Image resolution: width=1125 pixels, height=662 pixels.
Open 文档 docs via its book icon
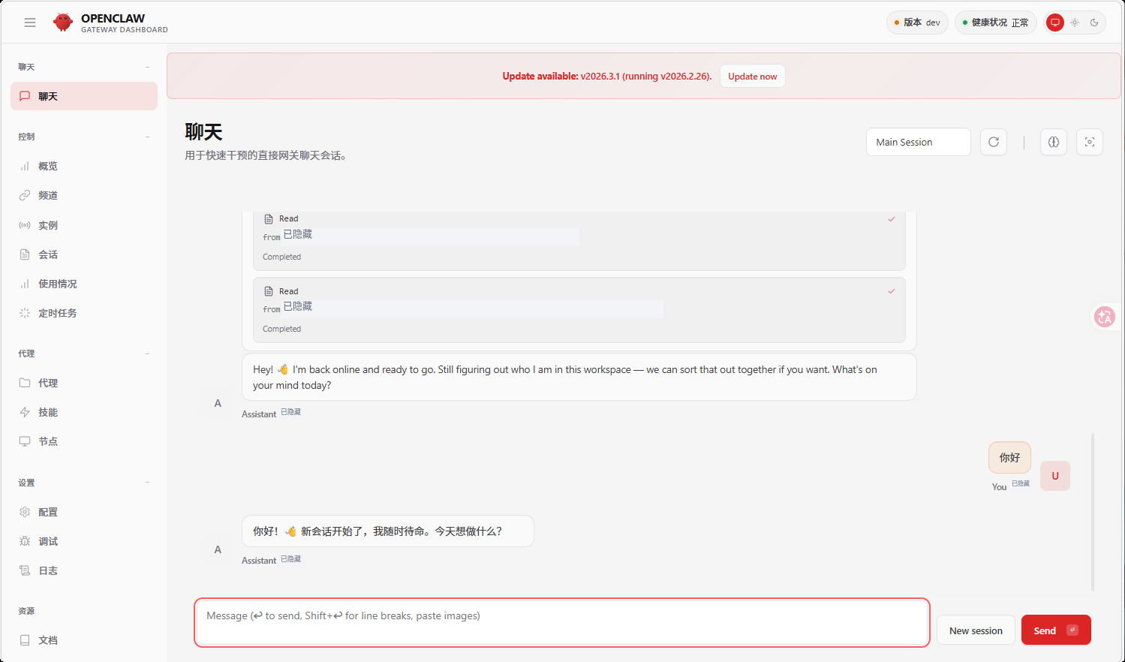(25, 640)
